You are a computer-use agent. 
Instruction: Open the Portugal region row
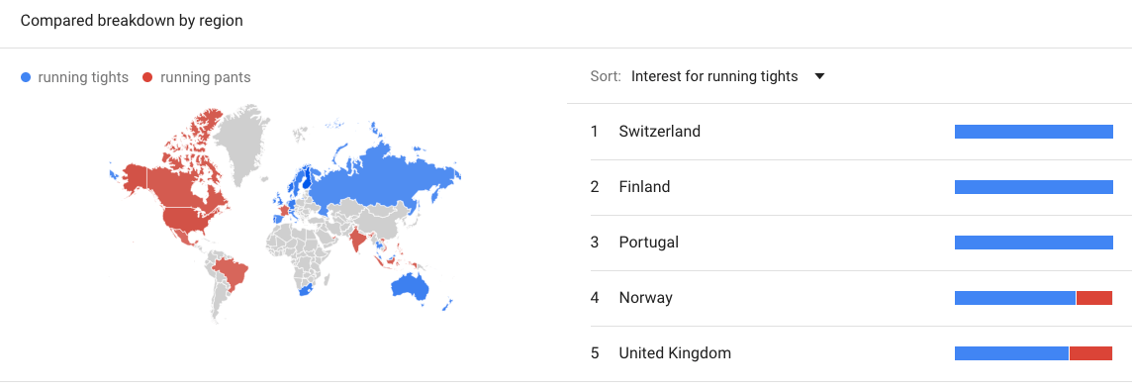tap(850, 243)
